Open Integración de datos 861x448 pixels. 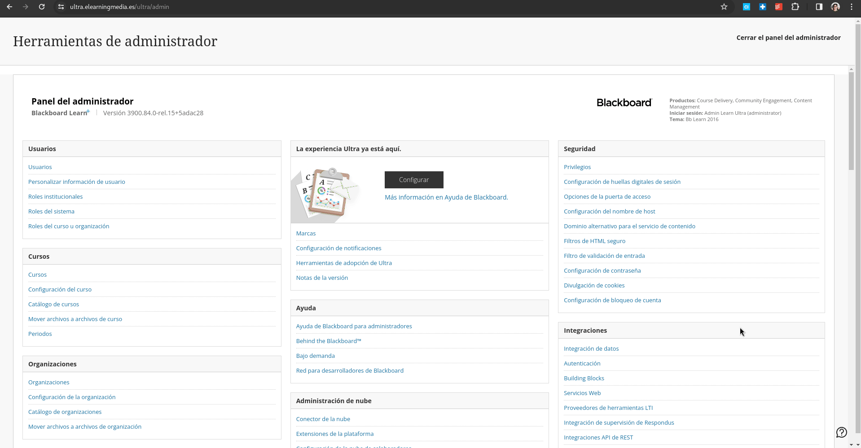[591, 348]
